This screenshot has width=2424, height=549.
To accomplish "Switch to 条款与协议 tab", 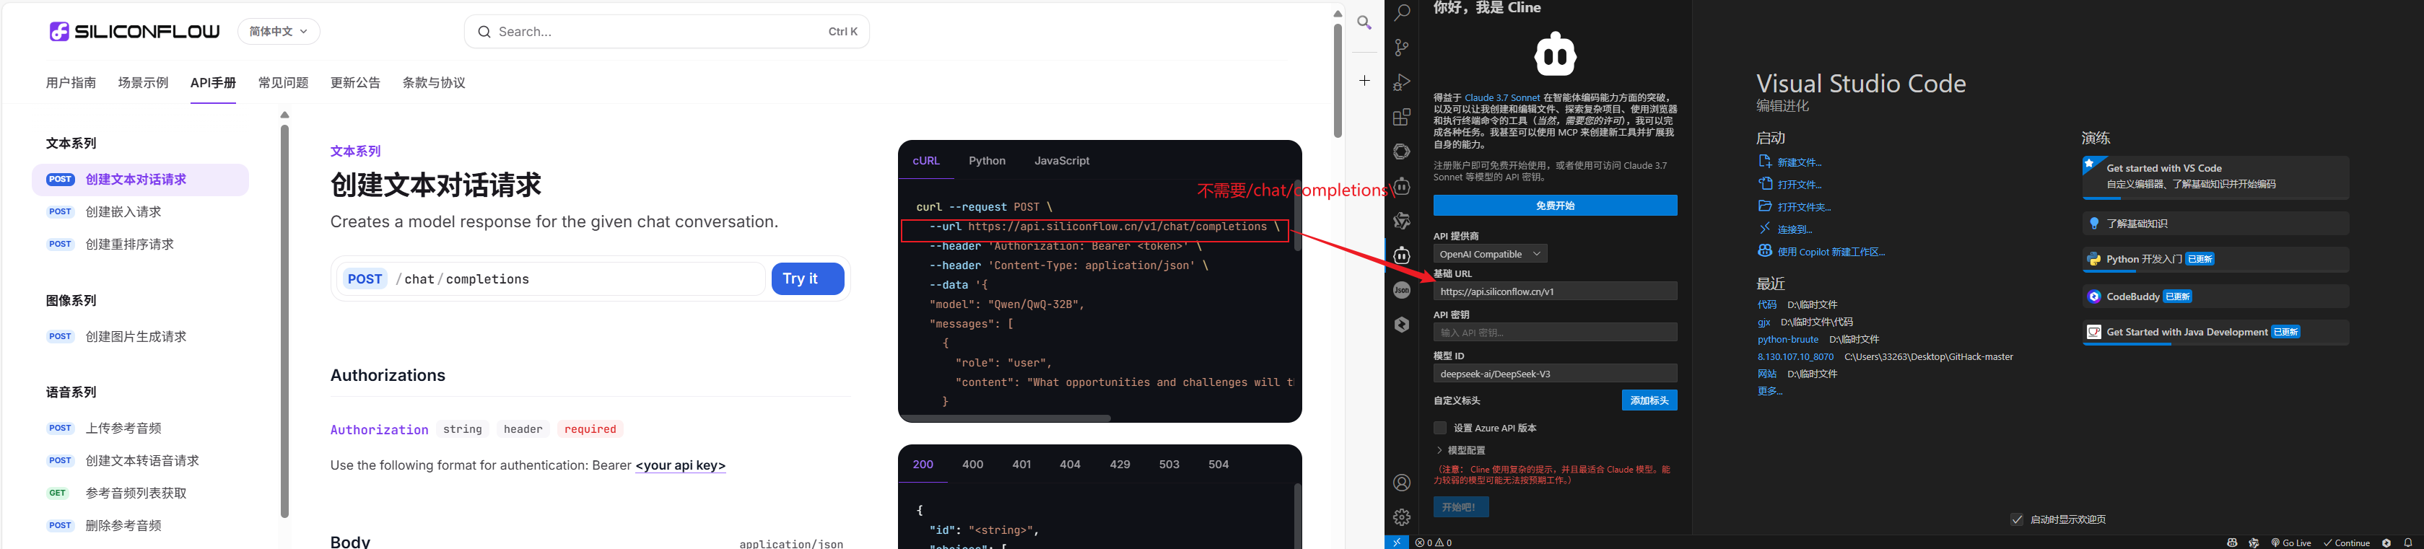I will (x=434, y=83).
